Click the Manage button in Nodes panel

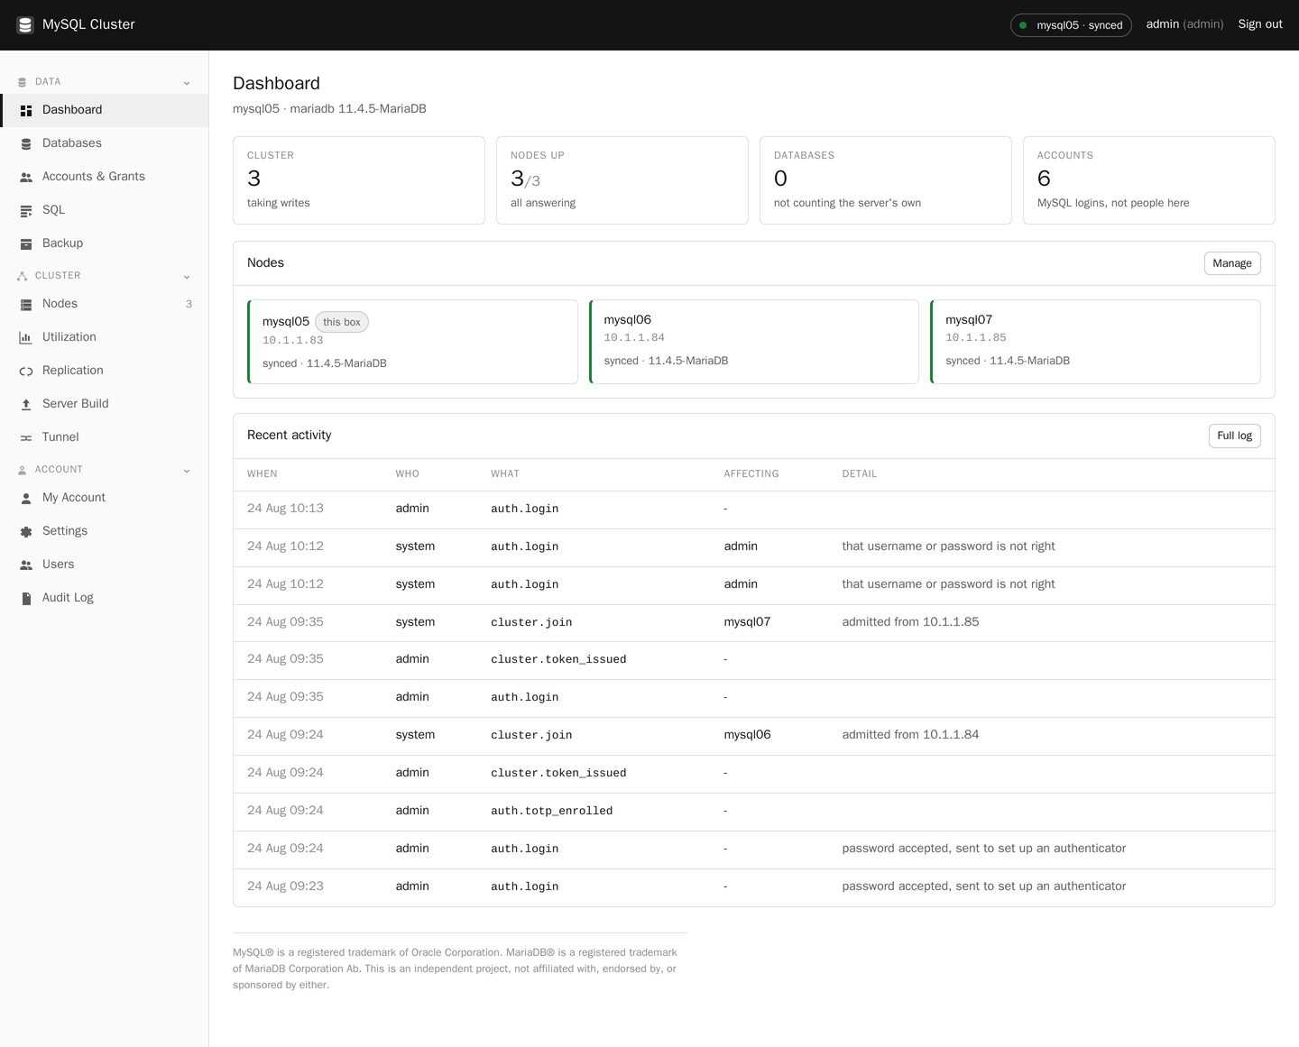coord(1232,263)
